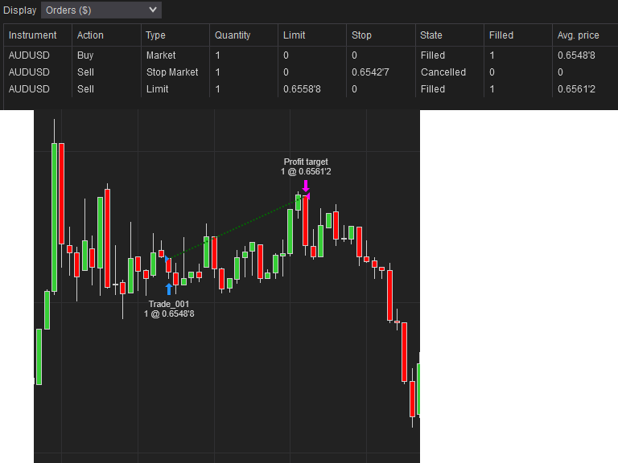Screen dimensions: 618x463
Task: Select the Limit type cell in the last row
Action: point(157,89)
